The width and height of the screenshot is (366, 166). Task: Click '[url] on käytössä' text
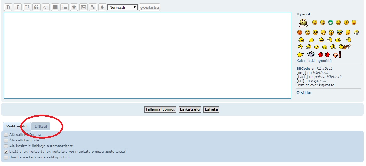(x=312, y=81)
